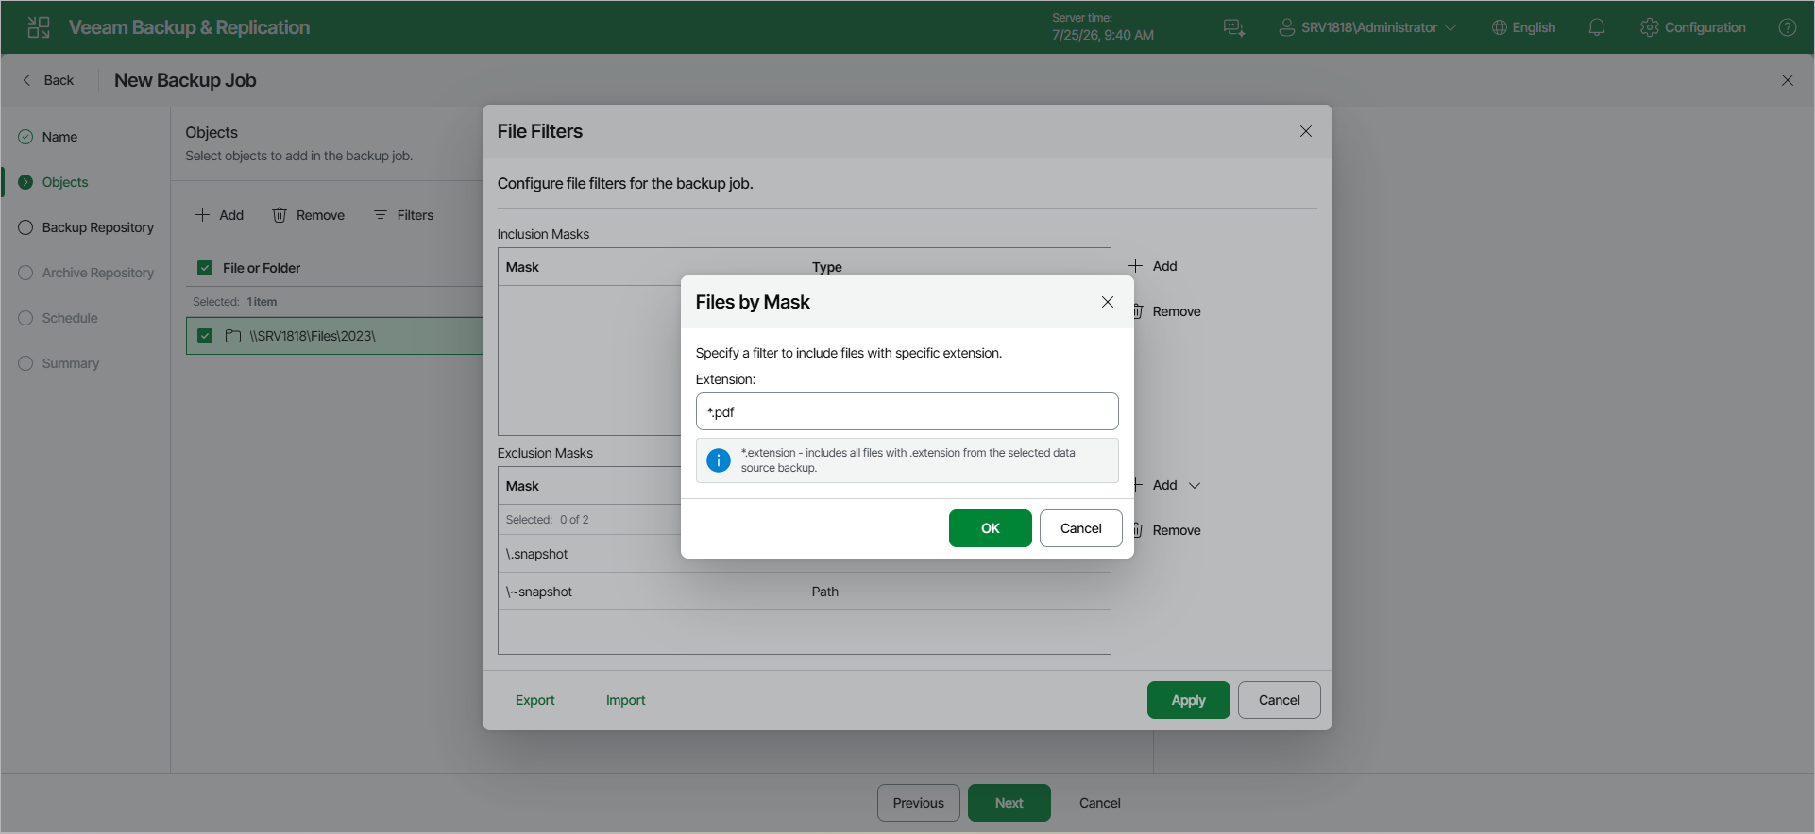Click Remove in the Objects toolbar
Screen dimensions: 1815x834
tap(309, 215)
